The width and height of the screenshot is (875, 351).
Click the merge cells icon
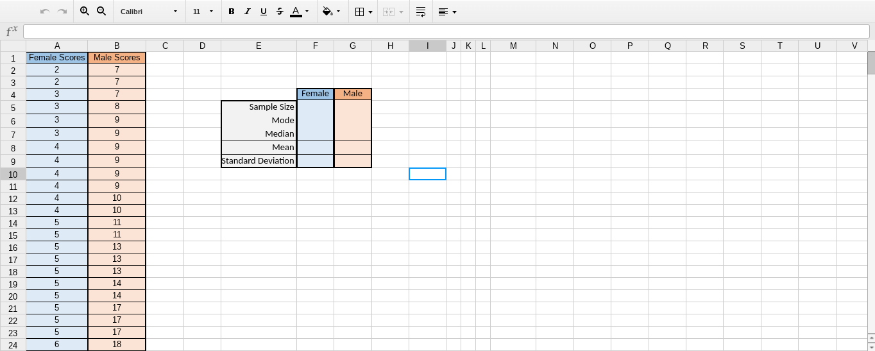[389, 12]
